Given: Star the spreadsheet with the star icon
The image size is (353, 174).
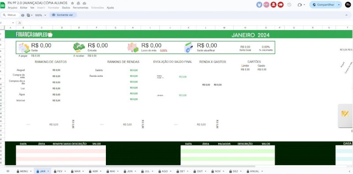Looking at the screenshot, I should coord(72,4).
